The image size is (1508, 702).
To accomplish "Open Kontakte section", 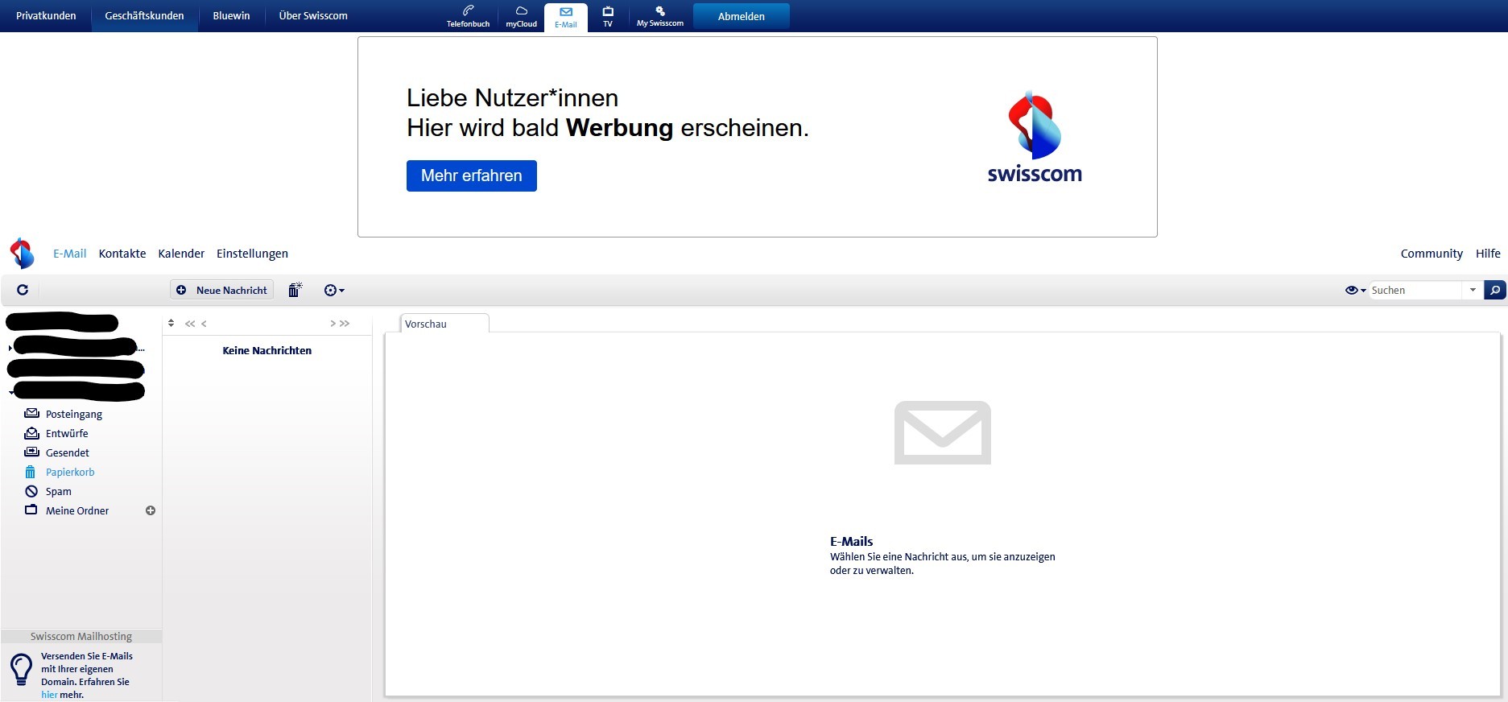I will pos(122,254).
